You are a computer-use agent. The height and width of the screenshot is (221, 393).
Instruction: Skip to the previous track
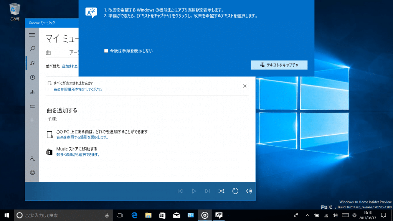tap(180, 191)
